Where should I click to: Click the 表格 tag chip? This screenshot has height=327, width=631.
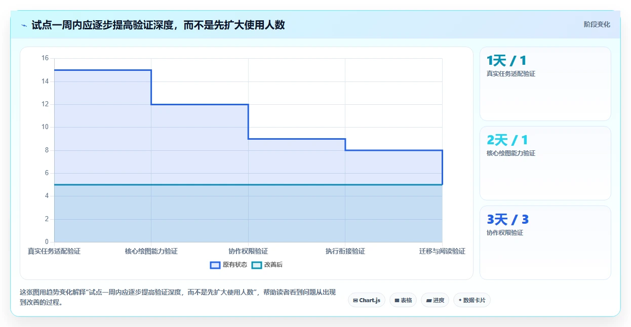pos(403,300)
